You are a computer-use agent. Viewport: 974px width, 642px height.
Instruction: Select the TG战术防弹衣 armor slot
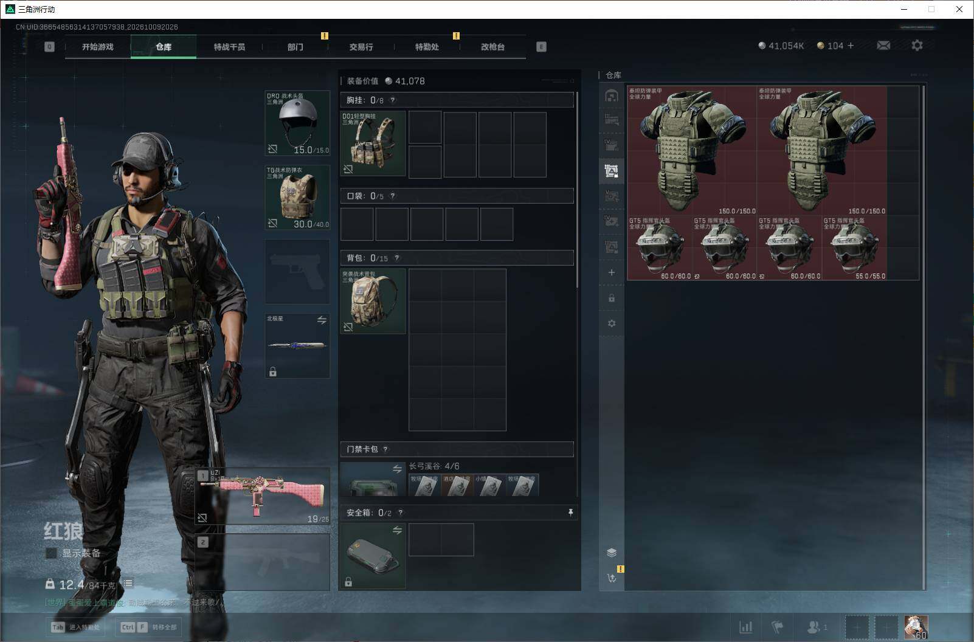pyautogui.click(x=297, y=198)
